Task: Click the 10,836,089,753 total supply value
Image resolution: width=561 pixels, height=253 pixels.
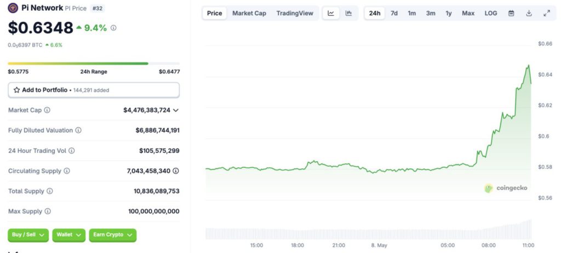Action: (157, 191)
